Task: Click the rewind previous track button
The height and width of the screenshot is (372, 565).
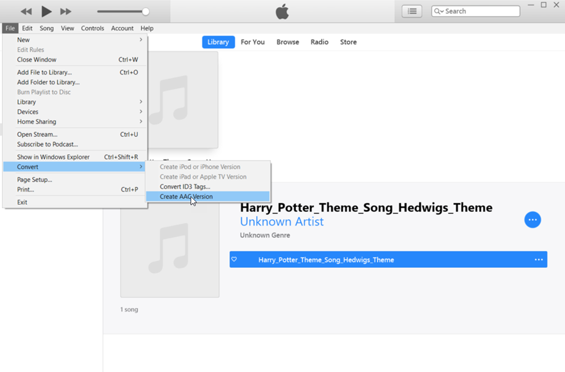Action: click(26, 12)
